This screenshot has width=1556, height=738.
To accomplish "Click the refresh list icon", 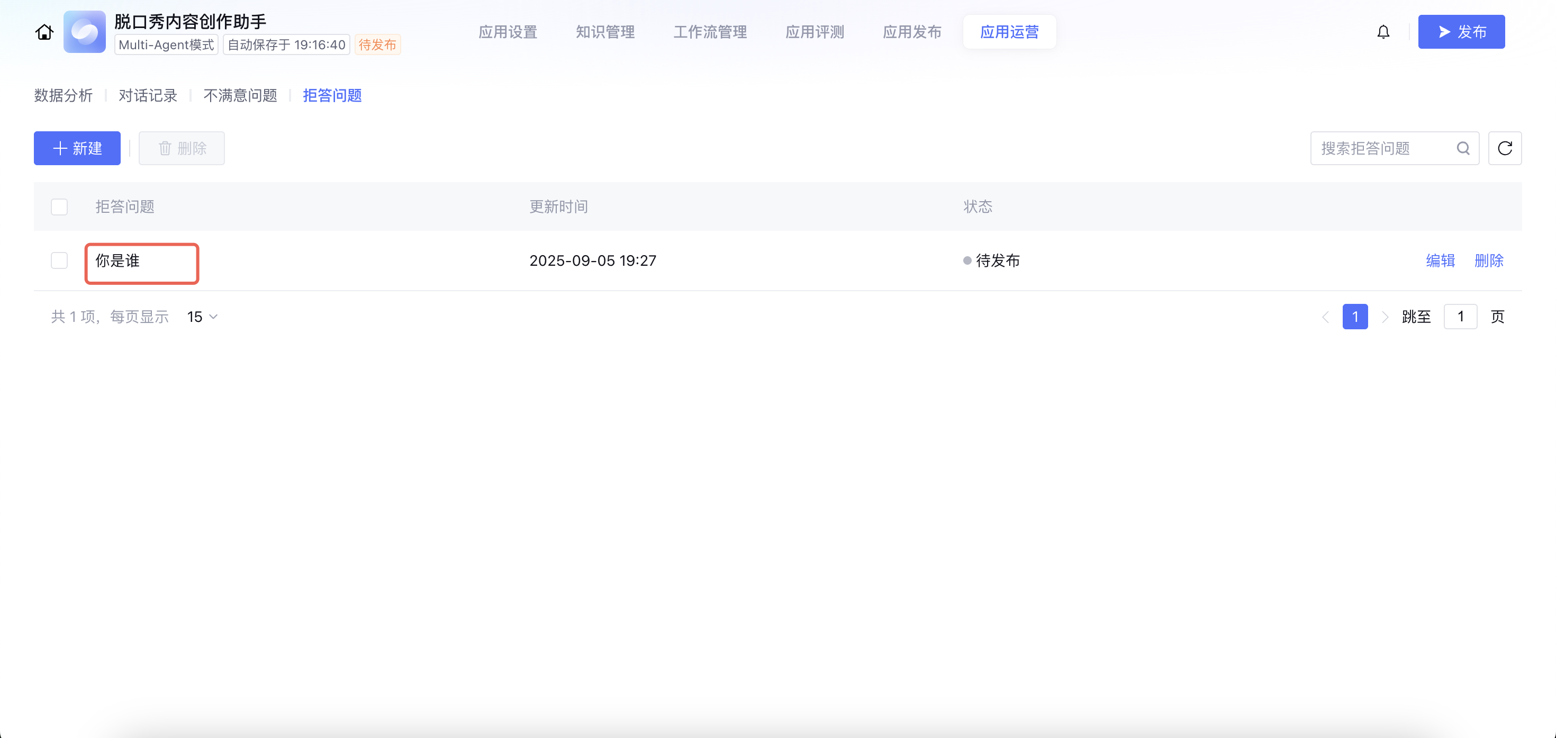I will tap(1504, 148).
